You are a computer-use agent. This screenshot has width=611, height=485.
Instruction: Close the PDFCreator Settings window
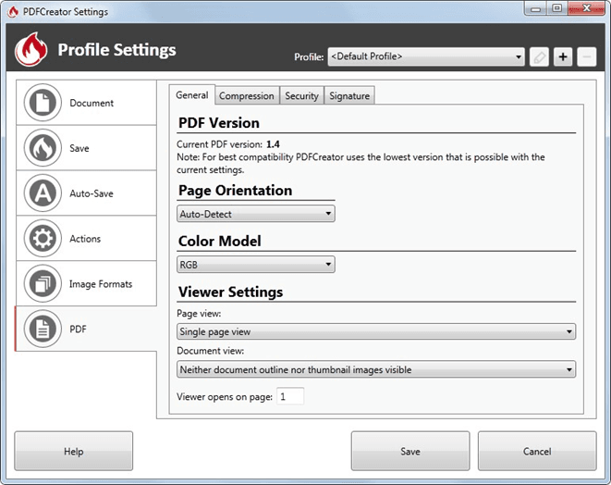click(x=586, y=8)
